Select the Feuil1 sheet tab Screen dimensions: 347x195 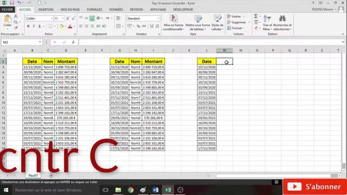33,175
